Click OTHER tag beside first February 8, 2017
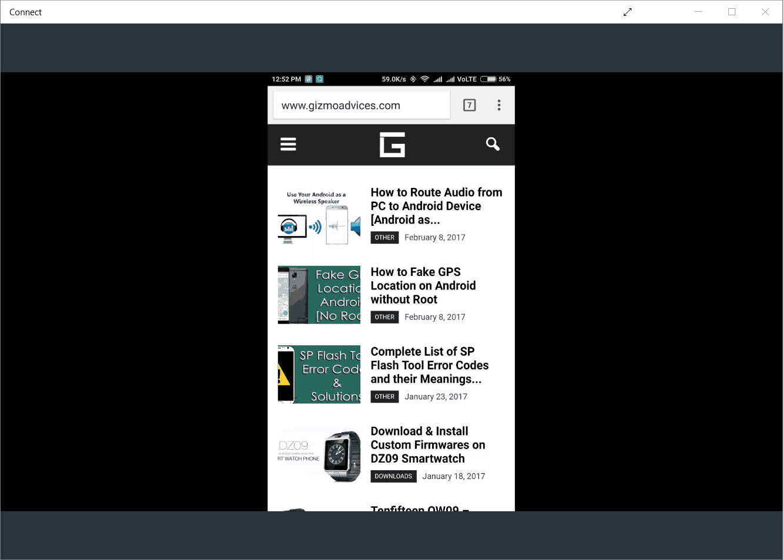 click(x=384, y=238)
